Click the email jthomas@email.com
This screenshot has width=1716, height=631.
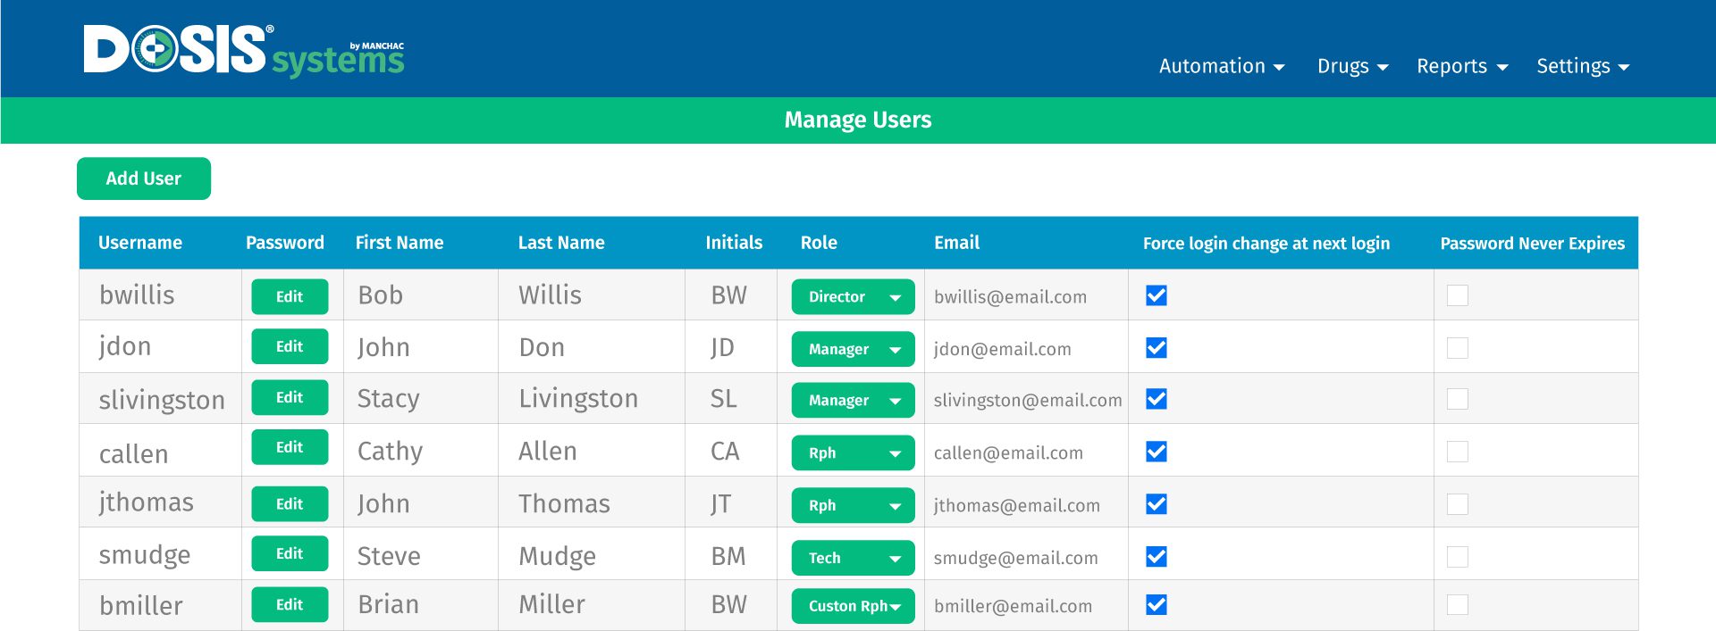[x=1017, y=505]
